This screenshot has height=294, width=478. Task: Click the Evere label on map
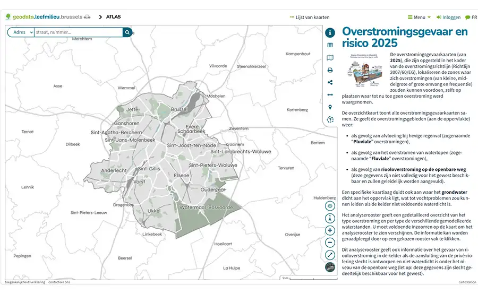[x=192, y=126]
